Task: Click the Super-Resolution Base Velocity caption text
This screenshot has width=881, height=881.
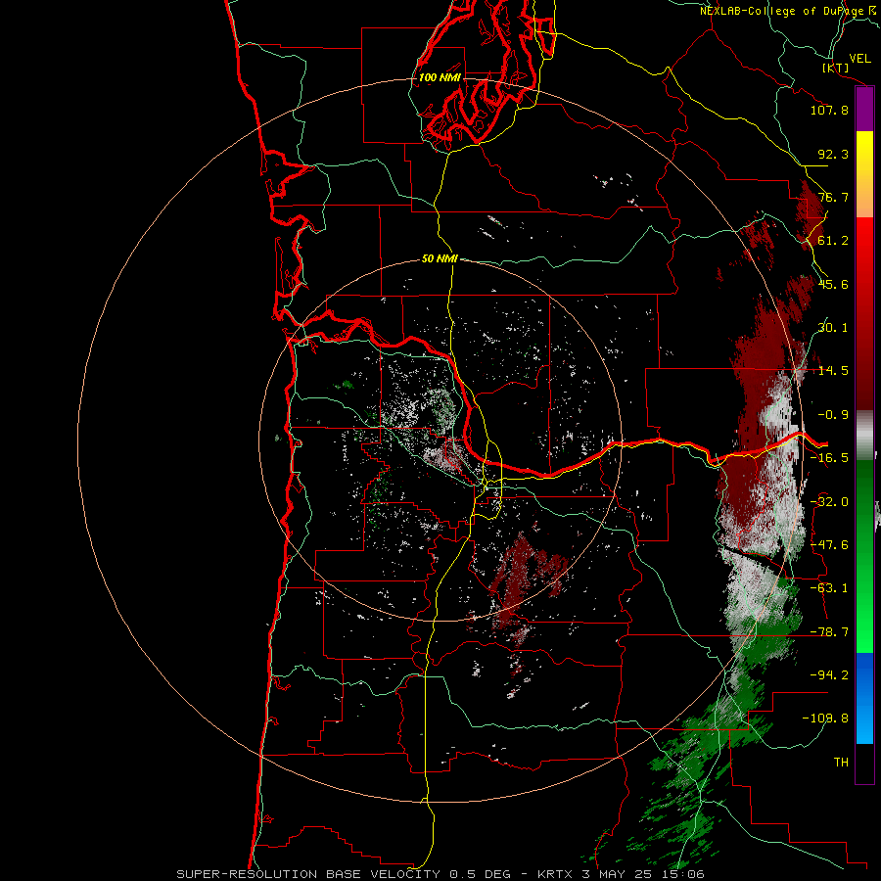Action: click(x=440, y=874)
